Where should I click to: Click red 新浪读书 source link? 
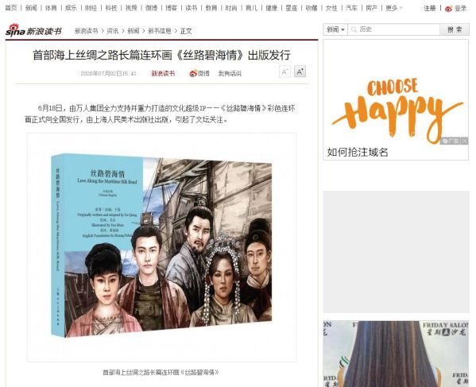click(x=163, y=73)
